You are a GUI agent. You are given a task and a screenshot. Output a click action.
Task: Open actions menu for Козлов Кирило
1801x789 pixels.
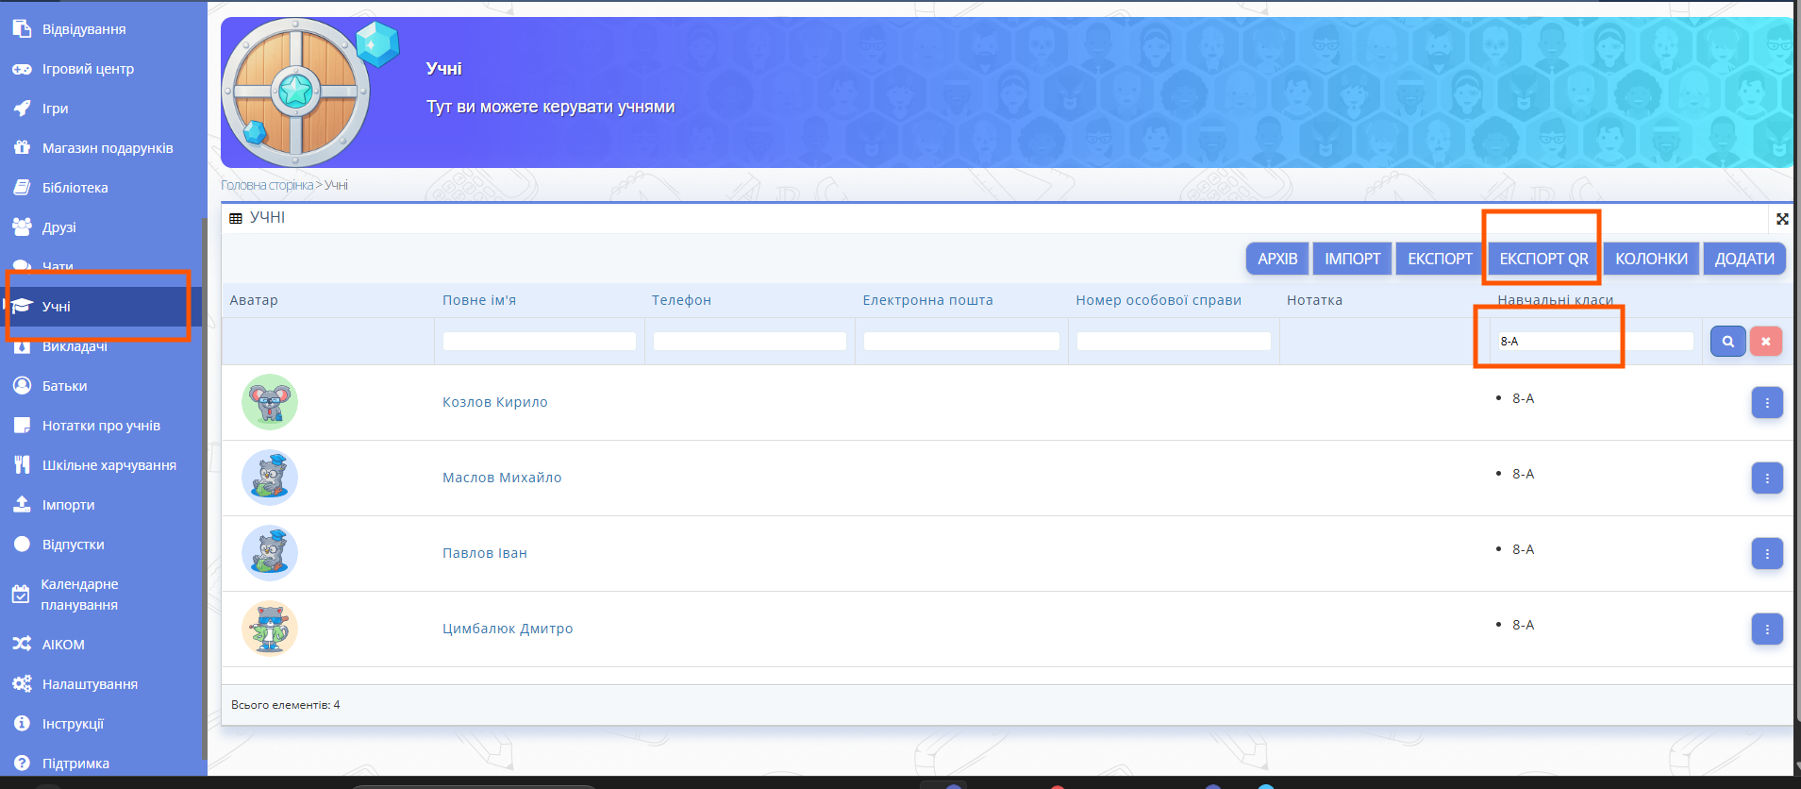pyautogui.click(x=1766, y=403)
